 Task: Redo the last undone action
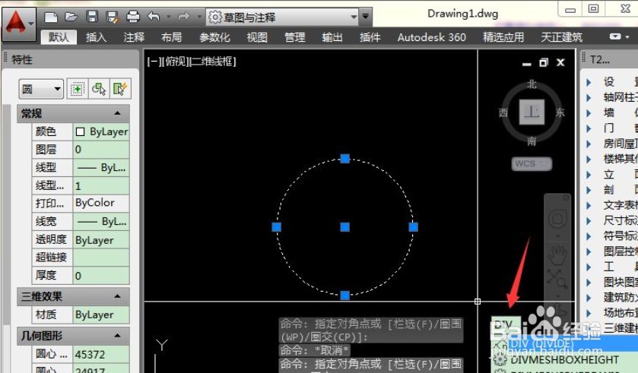click(184, 17)
